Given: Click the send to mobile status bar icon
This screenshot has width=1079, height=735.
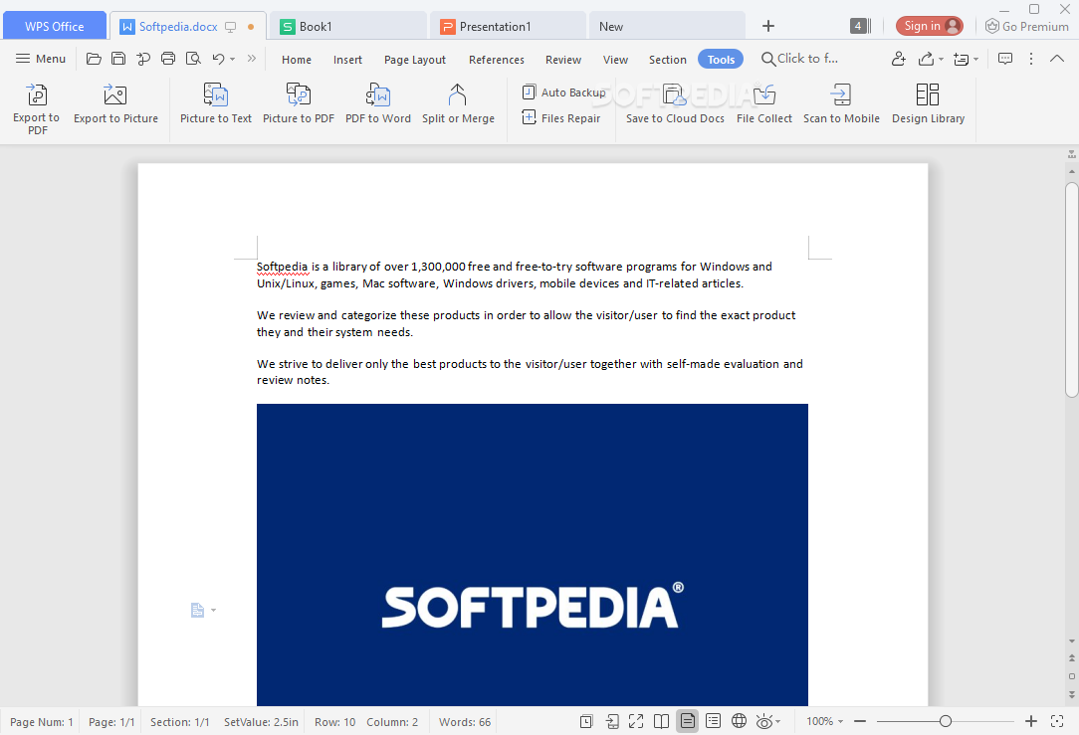Looking at the screenshot, I should tap(612, 721).
